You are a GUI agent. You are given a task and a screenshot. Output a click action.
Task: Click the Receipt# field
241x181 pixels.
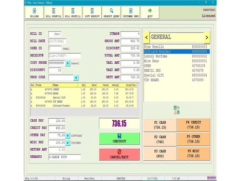tap(65, 56)
